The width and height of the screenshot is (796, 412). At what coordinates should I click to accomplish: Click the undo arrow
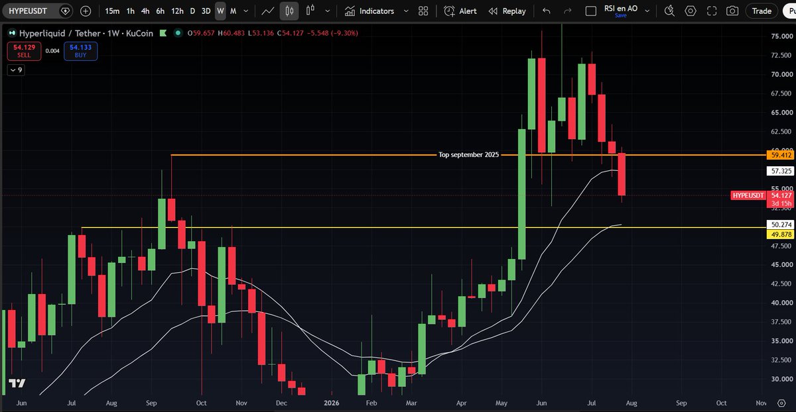pos(546,11)
